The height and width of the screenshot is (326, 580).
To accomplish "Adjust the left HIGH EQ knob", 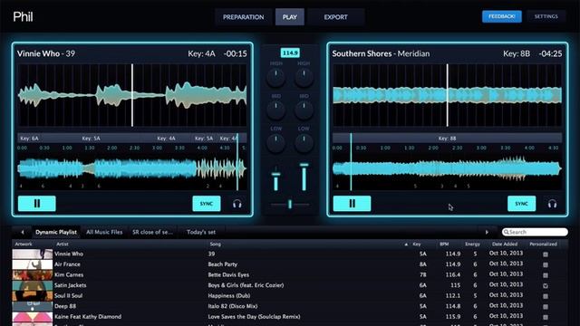I will point(275,77).
